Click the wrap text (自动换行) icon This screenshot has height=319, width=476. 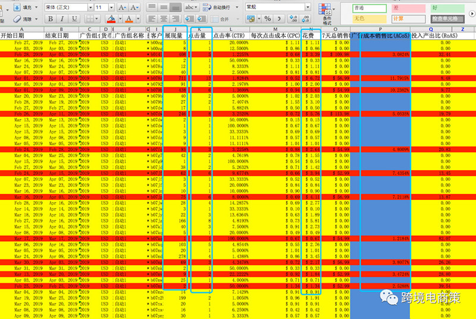click(x=206, y=7)
